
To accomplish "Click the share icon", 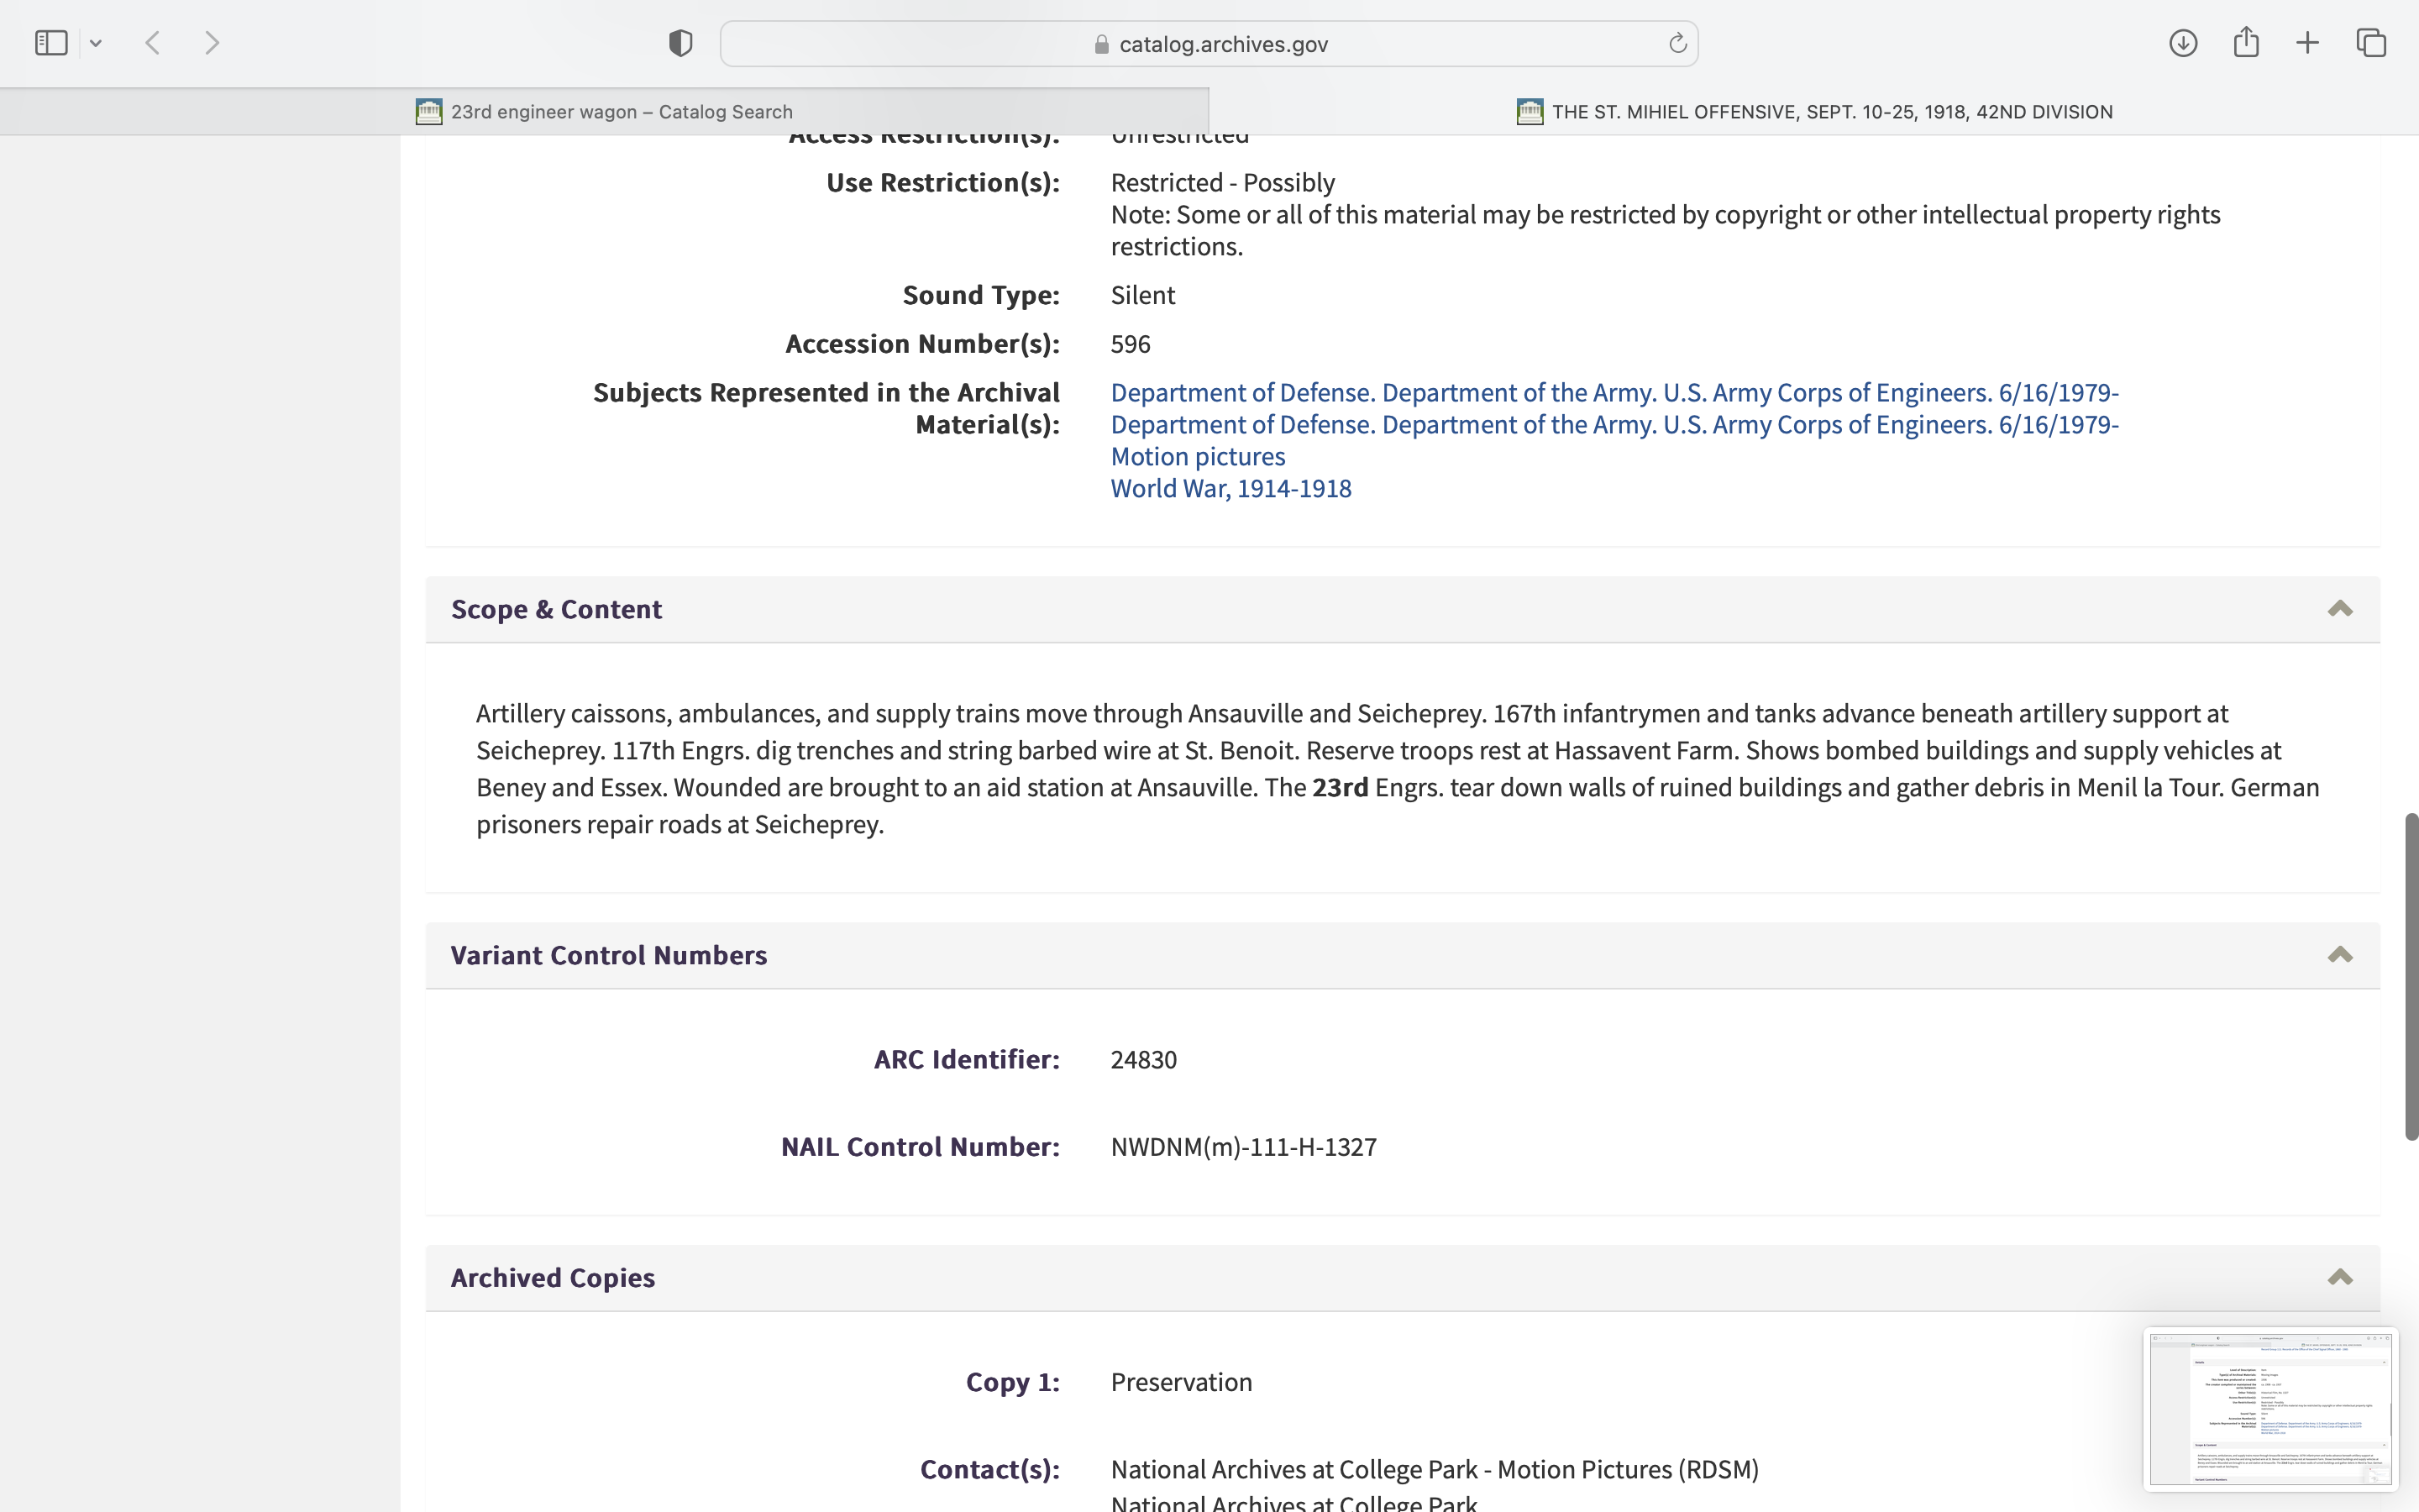I will (x=2246, y=43).
